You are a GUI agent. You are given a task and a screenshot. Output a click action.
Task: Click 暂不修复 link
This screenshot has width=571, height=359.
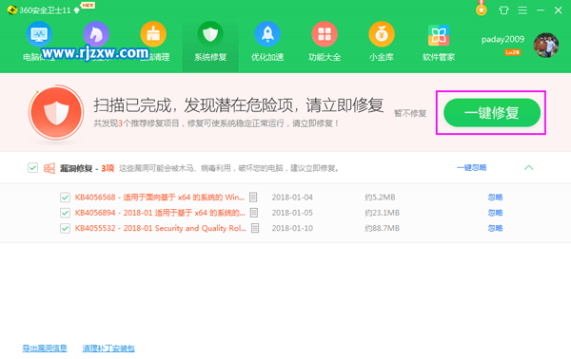tap(410, 113)
